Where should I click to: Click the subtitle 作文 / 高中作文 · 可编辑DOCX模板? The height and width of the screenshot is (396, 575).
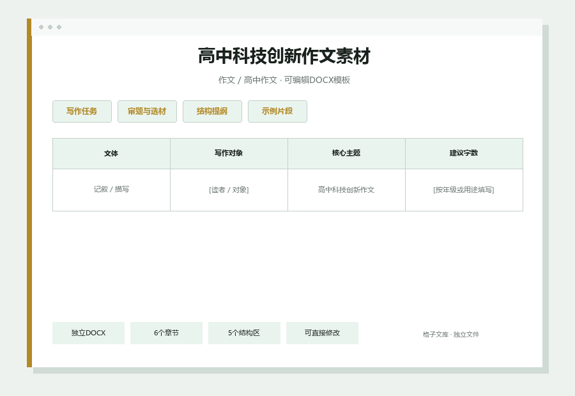coord(284,80)
